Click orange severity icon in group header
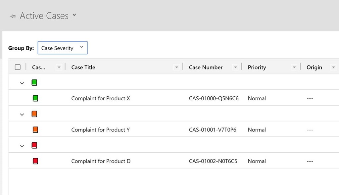 [34, 114]
